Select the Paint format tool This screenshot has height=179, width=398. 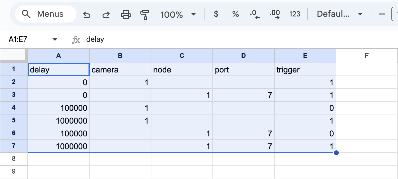[144, 14]
